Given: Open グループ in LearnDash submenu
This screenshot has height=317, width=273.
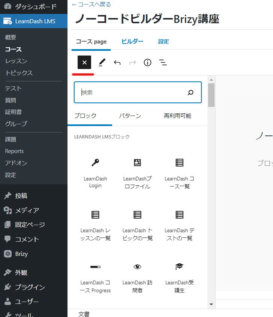Looking at the screenshot, I should coord(16,124).
